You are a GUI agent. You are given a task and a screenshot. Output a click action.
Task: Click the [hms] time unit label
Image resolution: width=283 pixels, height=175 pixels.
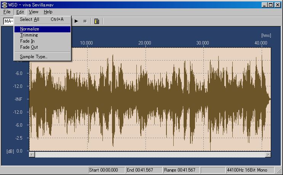266,35
